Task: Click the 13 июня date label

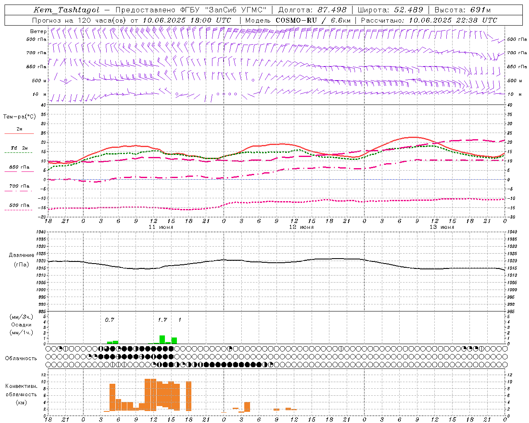Action: (442, 227)
